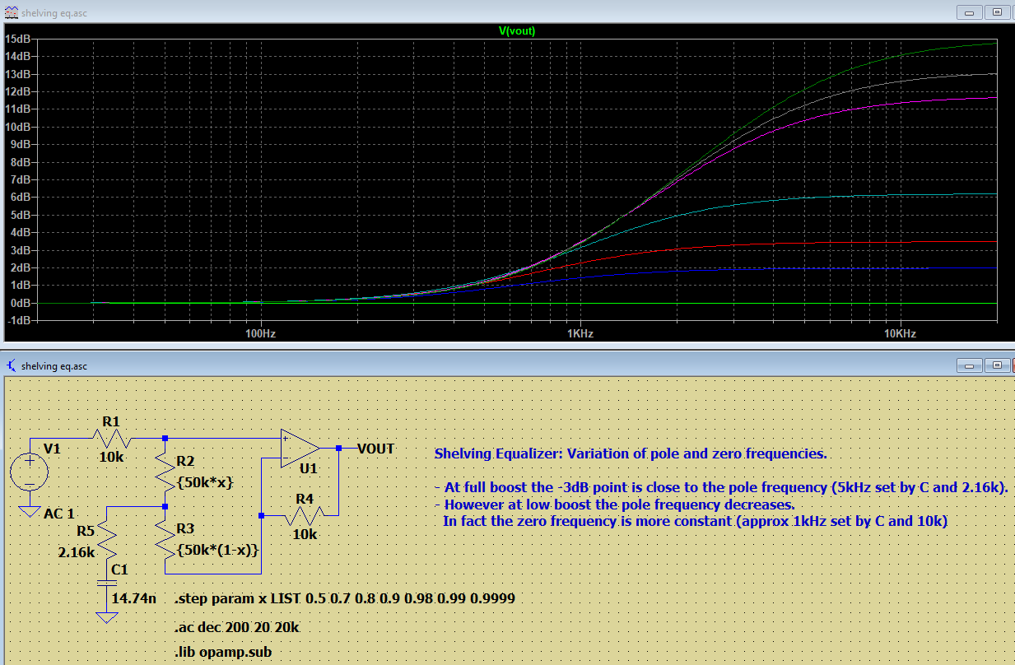Click the R3 value {50k*(1-x)}
This screenshot has width=1015, height=665.
pos(218,549)
